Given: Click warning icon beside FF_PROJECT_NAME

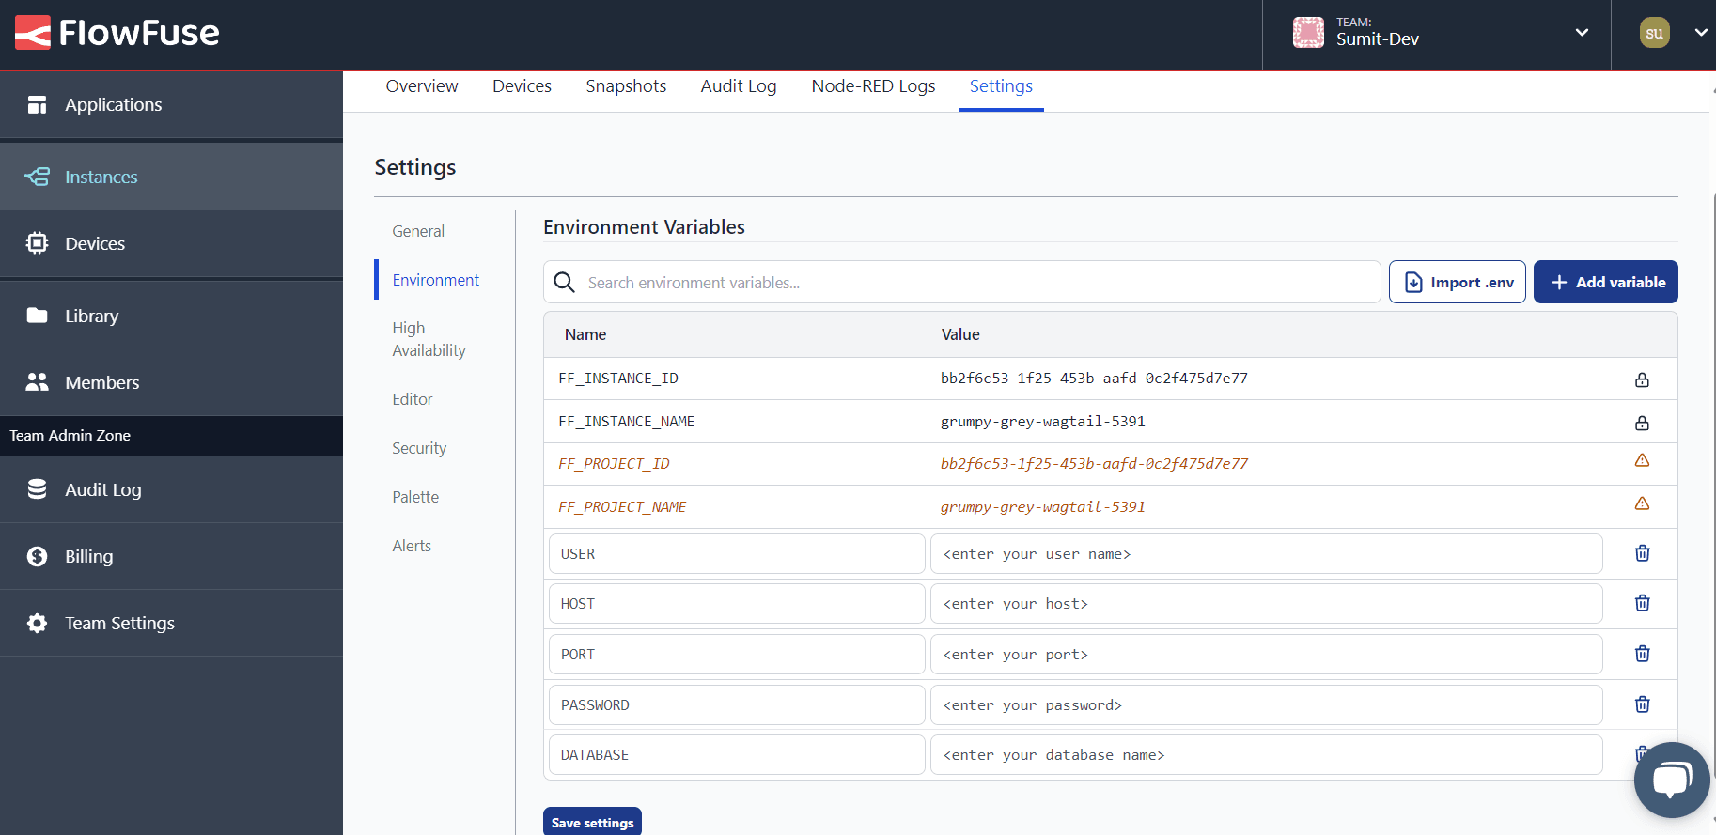Looking at the screenshot, I should 1642,503.
